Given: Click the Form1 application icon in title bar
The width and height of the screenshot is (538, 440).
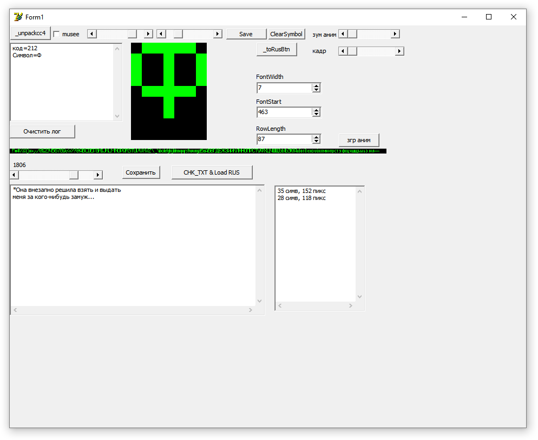Looking at the screenshot, I should click(18, 17).
